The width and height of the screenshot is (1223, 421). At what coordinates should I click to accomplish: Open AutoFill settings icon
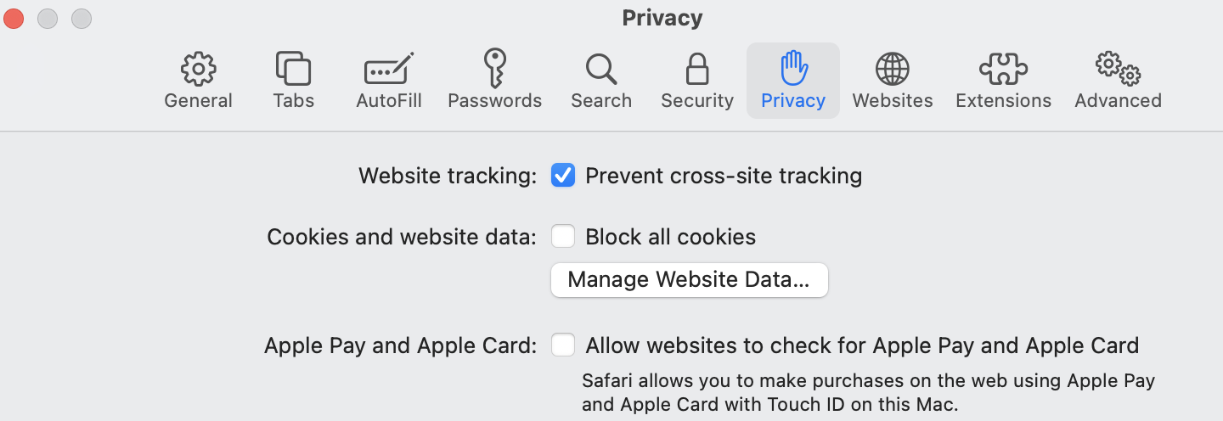pyautogui.click(x=389, y=69)
